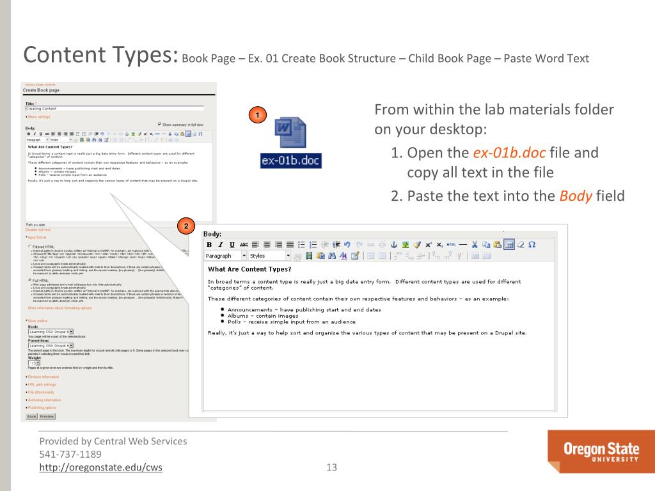Viewport: 655px width, 491px height.
Task: Open the http://oregonstate.edu/cws link
Action: coord(100,467)
